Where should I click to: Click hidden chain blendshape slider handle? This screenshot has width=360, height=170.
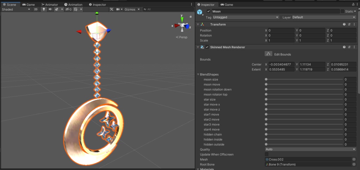[x=266, y=134]
